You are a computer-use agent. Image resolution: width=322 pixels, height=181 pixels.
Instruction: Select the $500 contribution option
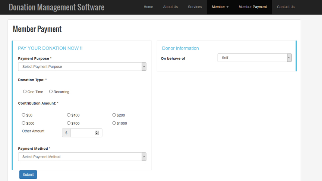pyautogui.click(x=24, y=123)
